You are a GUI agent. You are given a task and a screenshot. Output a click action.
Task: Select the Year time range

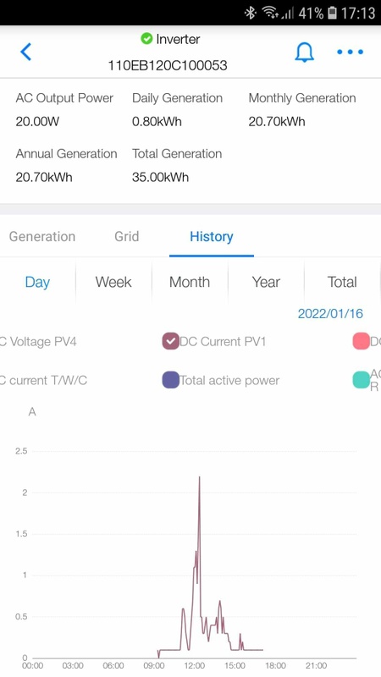[266, 282]
